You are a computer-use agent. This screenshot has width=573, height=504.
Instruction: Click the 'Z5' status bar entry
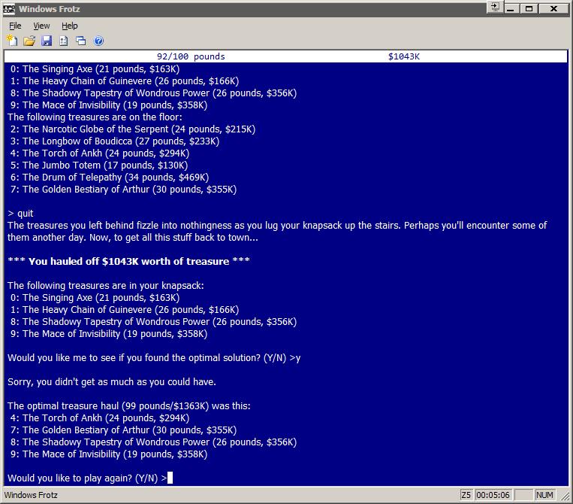pos(466,495)
